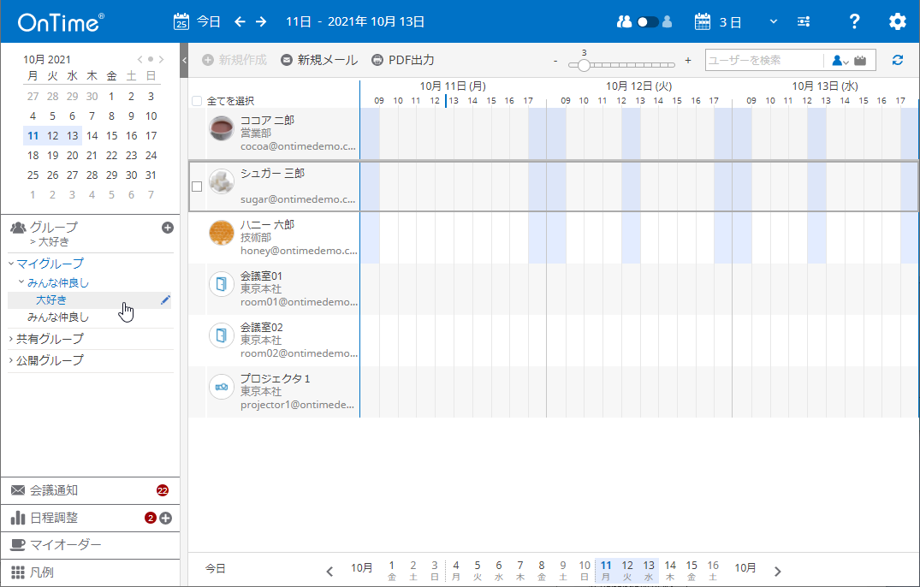Go to next period with right arrow
The image size is (920, 587).
point(261,21)
